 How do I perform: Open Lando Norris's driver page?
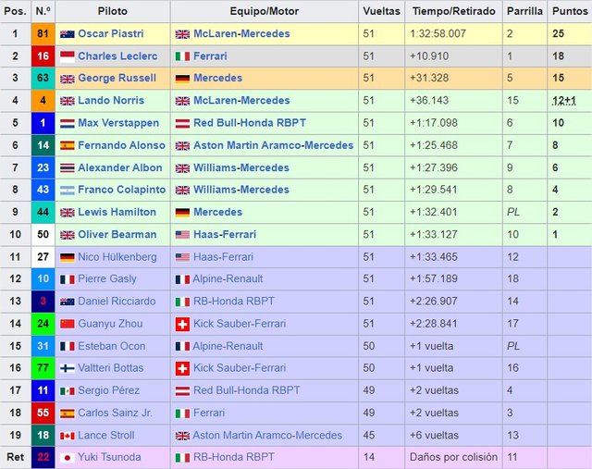pyautogui.click(x=111, y=101)
